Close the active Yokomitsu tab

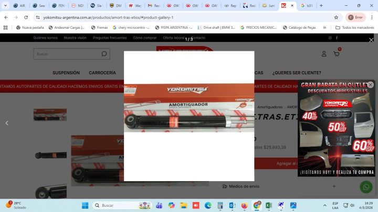(x=292, y=5)
